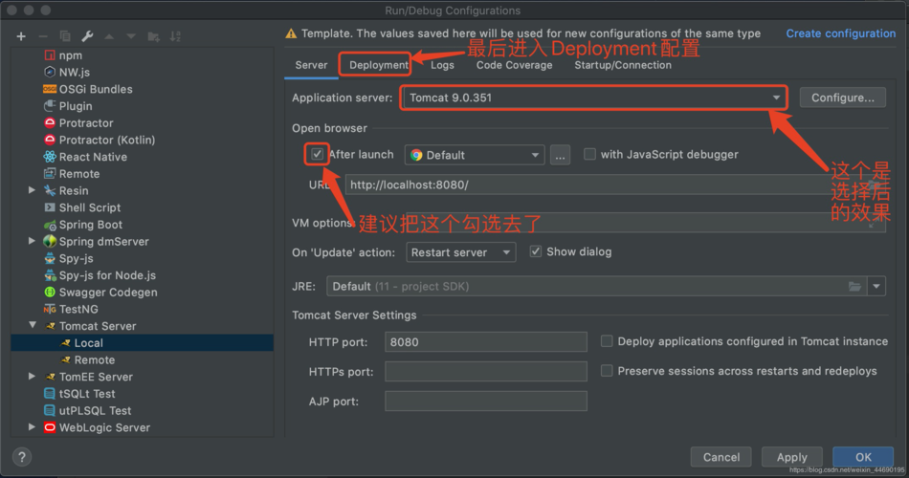Viewport: 909px width, 478px height.
Task: Select the Shell Script template icon
Action: click(x=50, y=207)
